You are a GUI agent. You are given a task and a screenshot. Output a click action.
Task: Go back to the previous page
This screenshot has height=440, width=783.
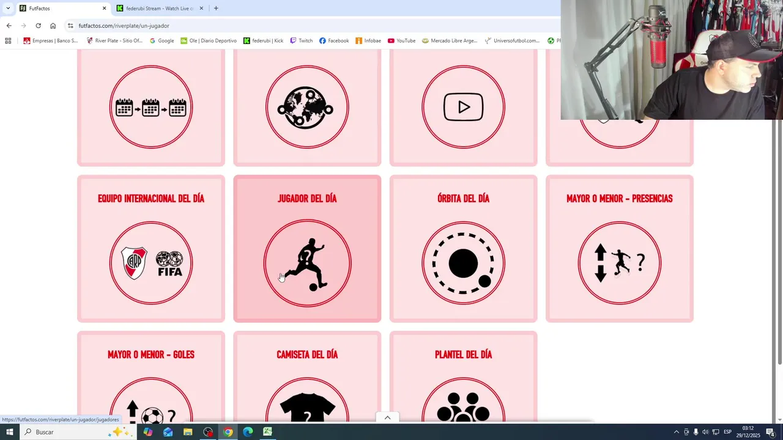click(x=9, y=26)
